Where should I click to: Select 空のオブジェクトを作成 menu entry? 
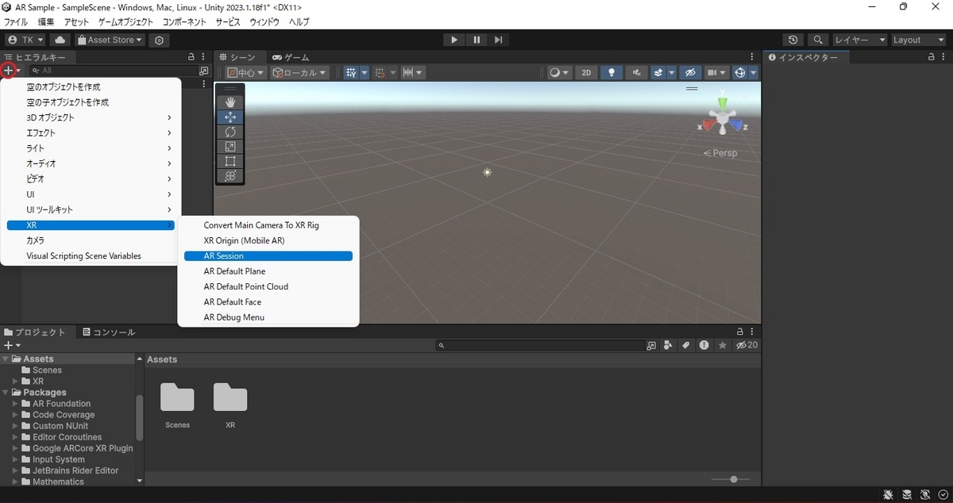pos(91,86)
